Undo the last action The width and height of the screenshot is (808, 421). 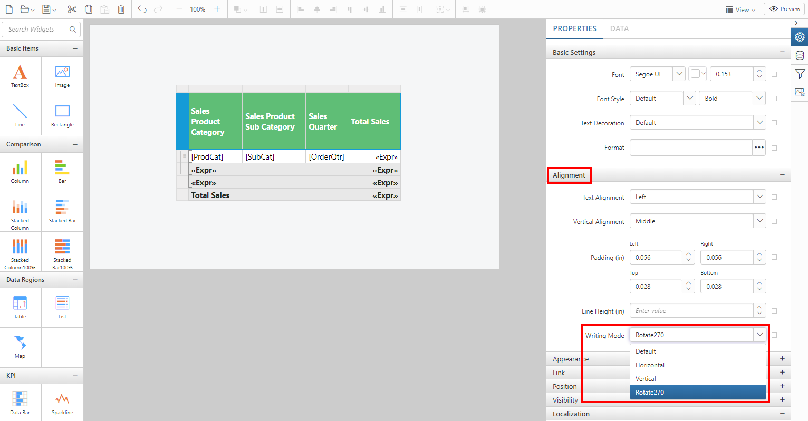pos(142,9)
